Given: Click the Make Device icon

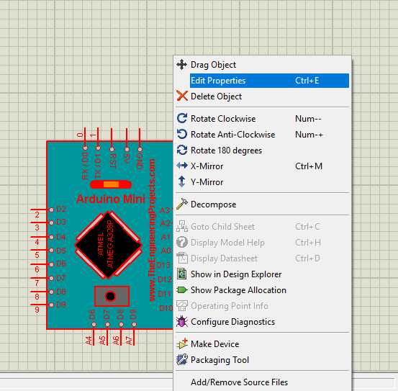Looking at the screenshot, I should tap(182, 343).
